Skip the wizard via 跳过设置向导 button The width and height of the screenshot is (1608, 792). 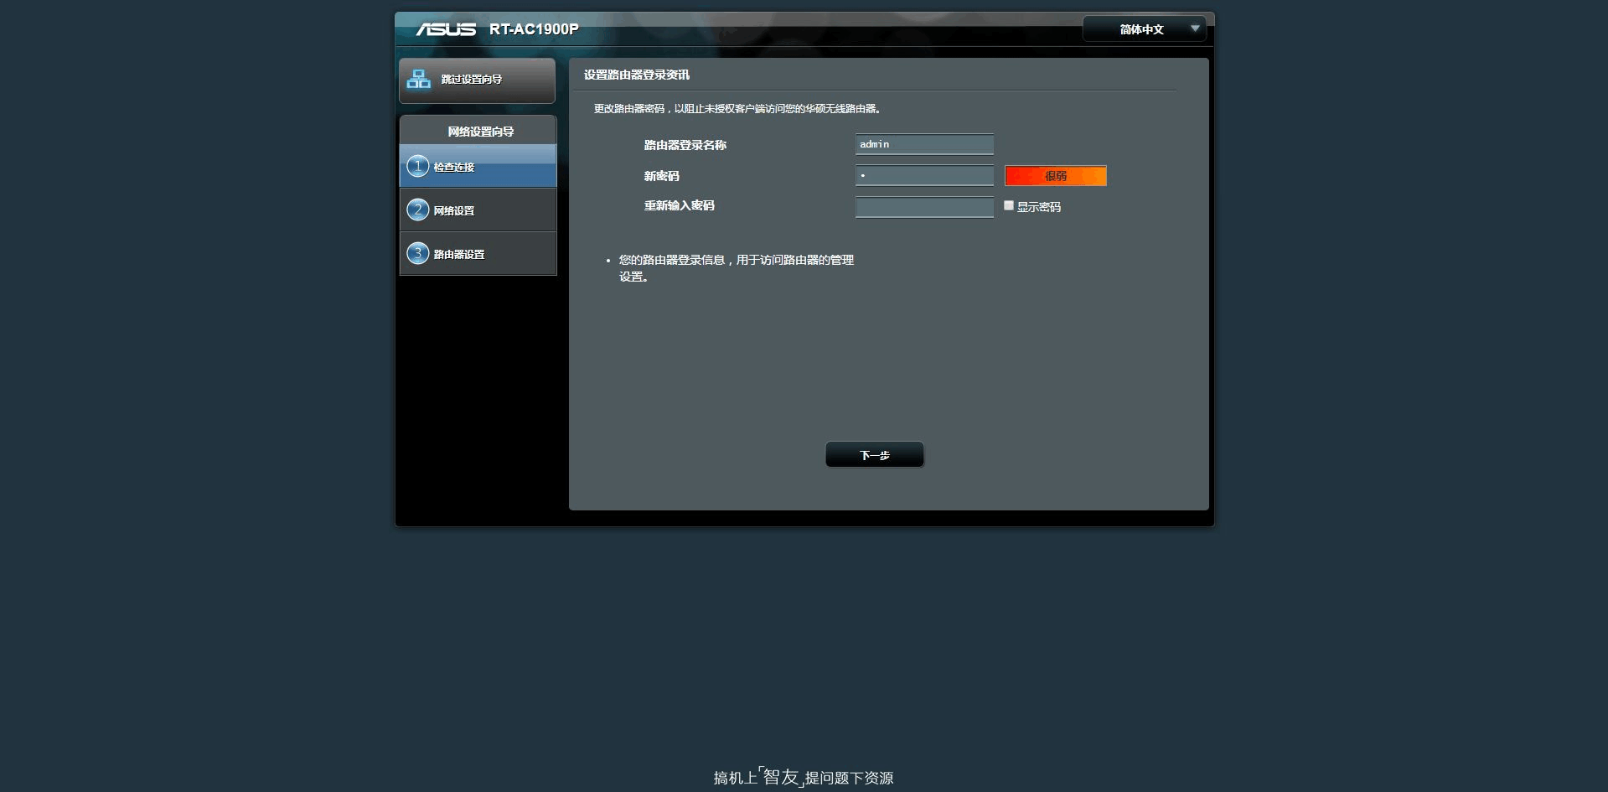[477, 80]
